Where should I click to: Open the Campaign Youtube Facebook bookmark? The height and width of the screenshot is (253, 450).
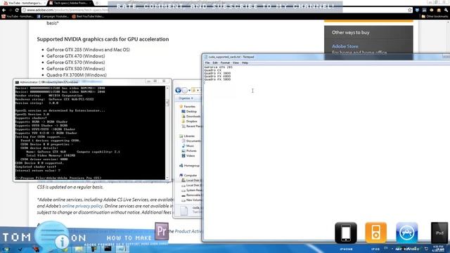pos(53,17)
